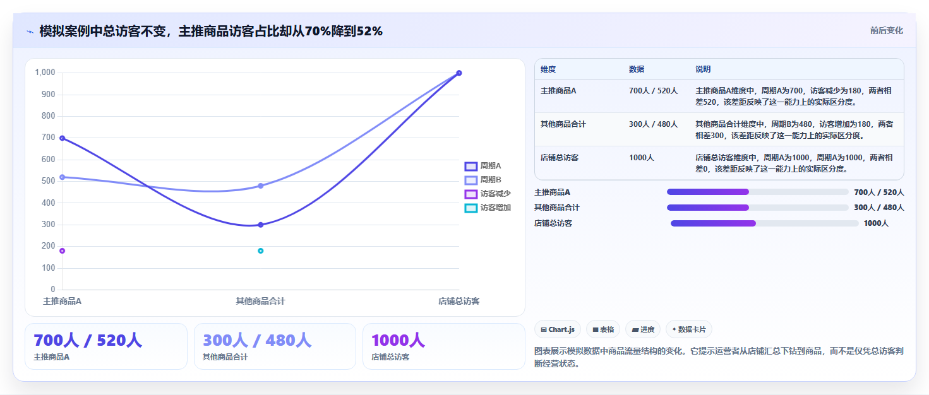Click the cyan 访客增加 point at 180

click(x=260, y=251)
